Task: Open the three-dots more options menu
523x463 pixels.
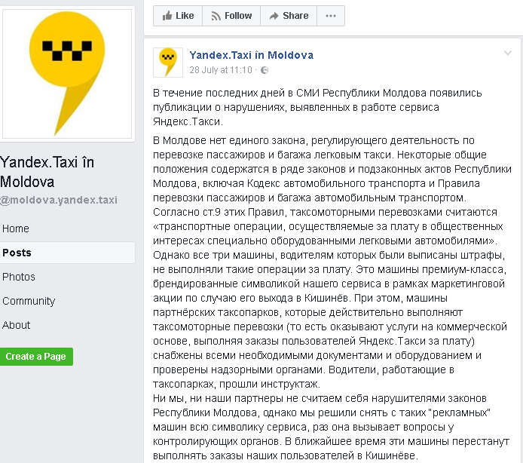Action: pos(331,16)
